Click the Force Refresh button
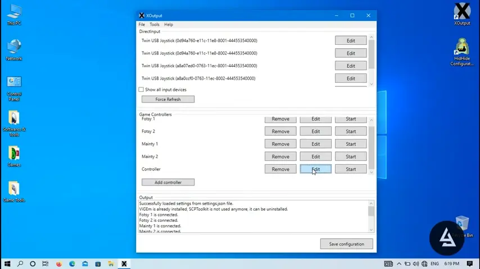Viewport: 480px width, 269px height. pos(168,99)
